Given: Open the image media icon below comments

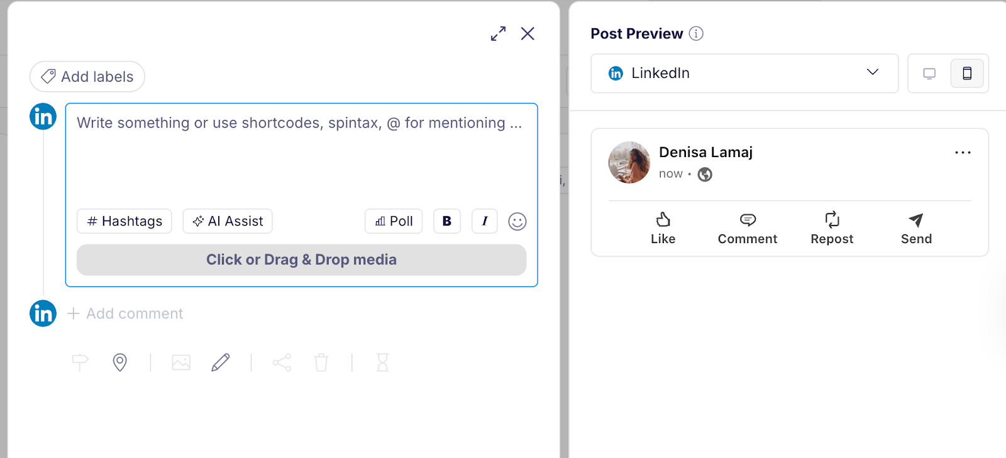Looking at the screenshot, I should (180, 363).
